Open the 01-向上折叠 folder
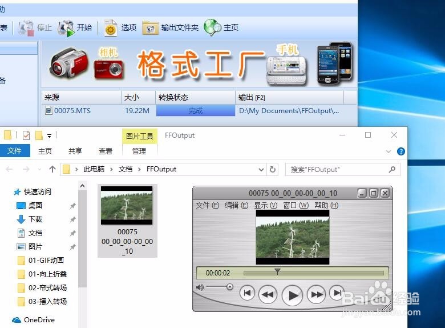This screenshot has width=445, height=328. coord(47,274)
